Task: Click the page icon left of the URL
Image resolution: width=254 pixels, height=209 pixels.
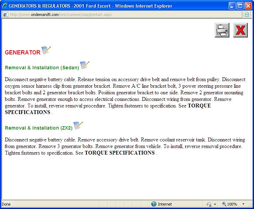Action: click(5, 15)
